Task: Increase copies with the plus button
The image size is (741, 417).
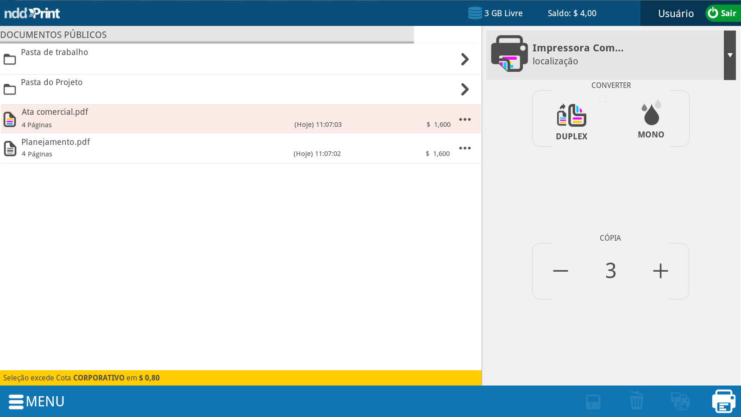Action: [660, 271]
